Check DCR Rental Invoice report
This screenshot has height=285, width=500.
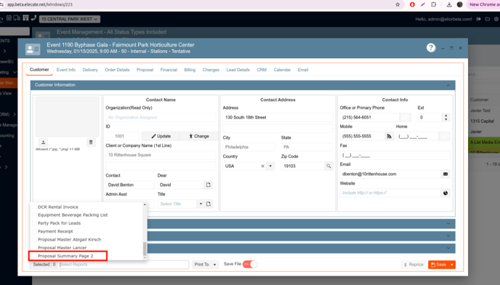click(34, 206)
